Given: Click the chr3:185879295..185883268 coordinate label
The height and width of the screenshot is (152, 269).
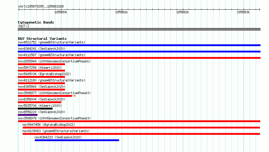Looking at the screenshot, I should coord(41,7).
